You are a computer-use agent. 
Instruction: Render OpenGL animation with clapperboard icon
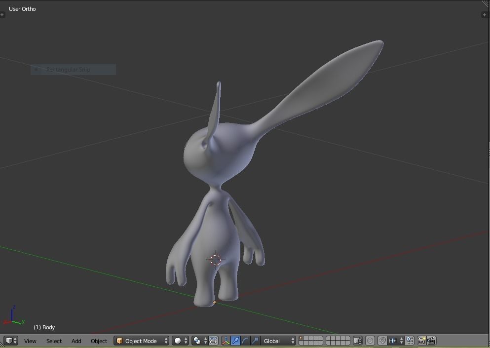(x=432, y=341)
